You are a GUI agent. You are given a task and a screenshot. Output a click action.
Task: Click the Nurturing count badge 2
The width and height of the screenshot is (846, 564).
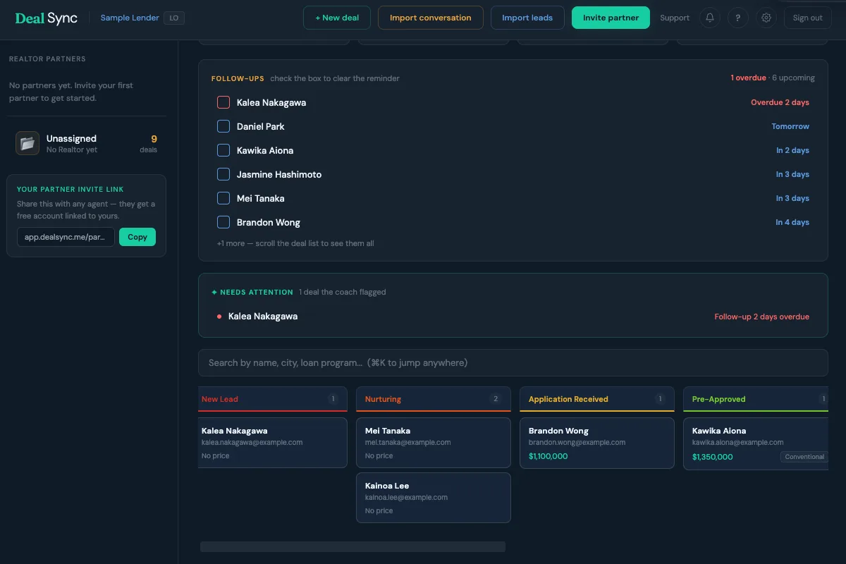pyautogui.click(x=496, y=399)
